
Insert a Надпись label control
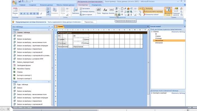105,11
